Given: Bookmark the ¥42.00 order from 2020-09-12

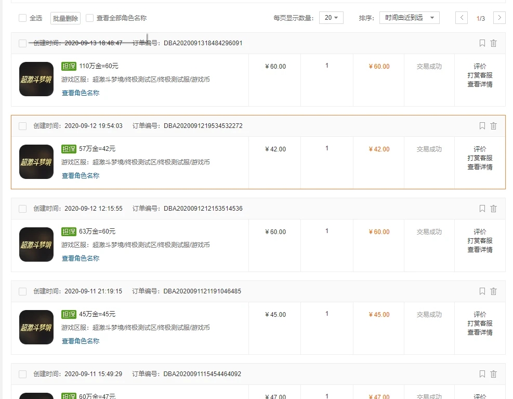Looking at the screenshot, I should (482, 125).
